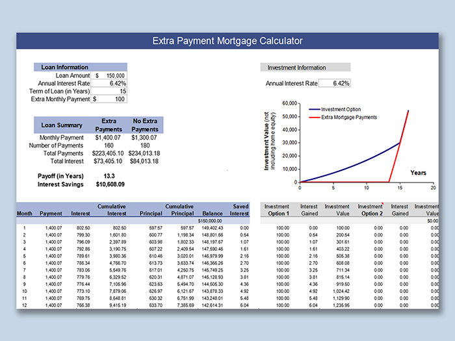Screen dimensions: 455x341
Task: Select the loan Annual Interest Rate cell
Action: tap(109, 83)
